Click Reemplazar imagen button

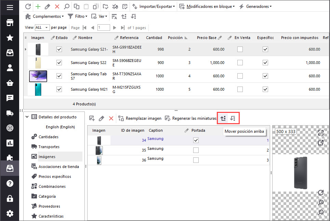(x=140, y=118)
